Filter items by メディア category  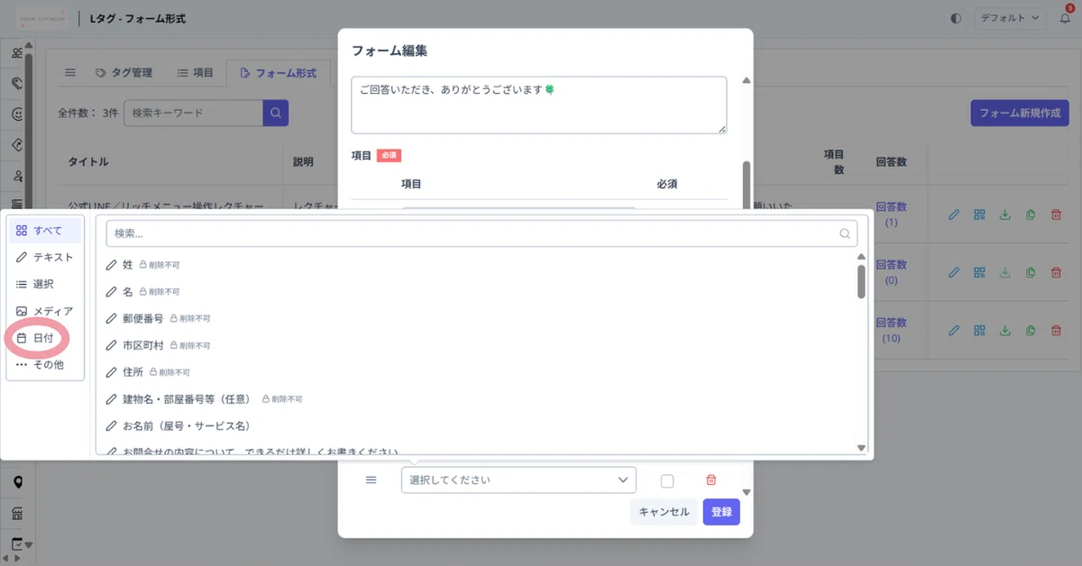click(45, 311)
